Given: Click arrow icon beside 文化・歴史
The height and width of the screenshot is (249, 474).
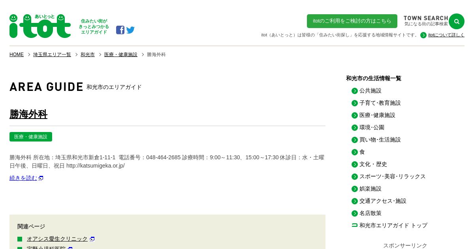Looking at the screenshot, I should click(355, 164).
